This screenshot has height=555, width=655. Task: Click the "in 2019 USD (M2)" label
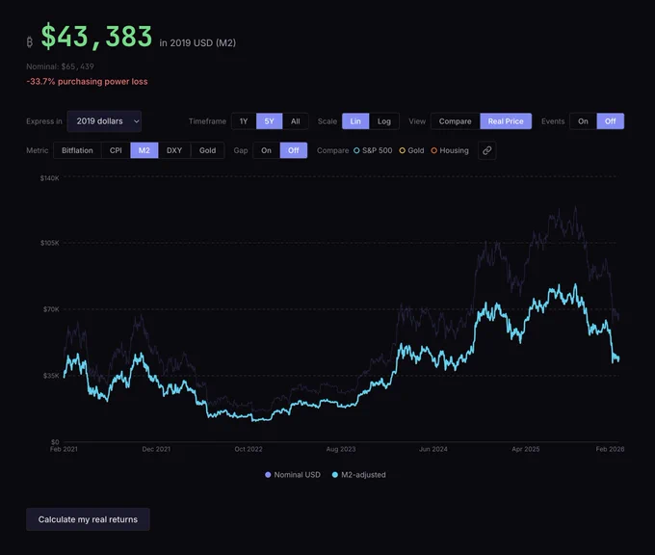197,43
